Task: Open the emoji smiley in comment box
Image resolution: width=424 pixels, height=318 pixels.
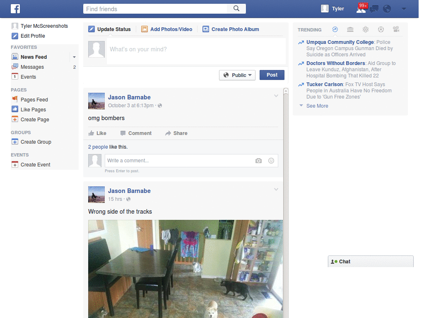Action: [x=271, y=161]
